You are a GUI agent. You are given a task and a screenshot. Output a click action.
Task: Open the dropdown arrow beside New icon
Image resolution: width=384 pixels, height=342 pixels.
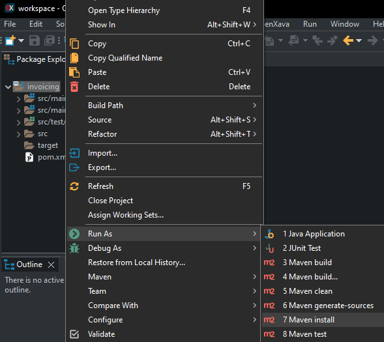[22, 40]
